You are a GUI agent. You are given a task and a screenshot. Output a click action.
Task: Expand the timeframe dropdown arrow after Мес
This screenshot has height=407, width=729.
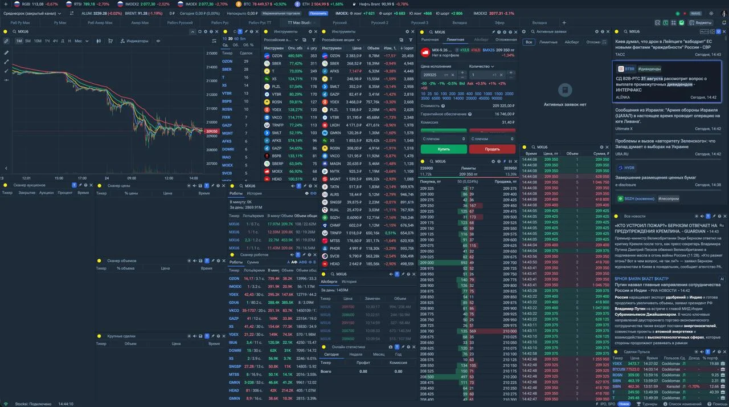click(x=87, y=41)
